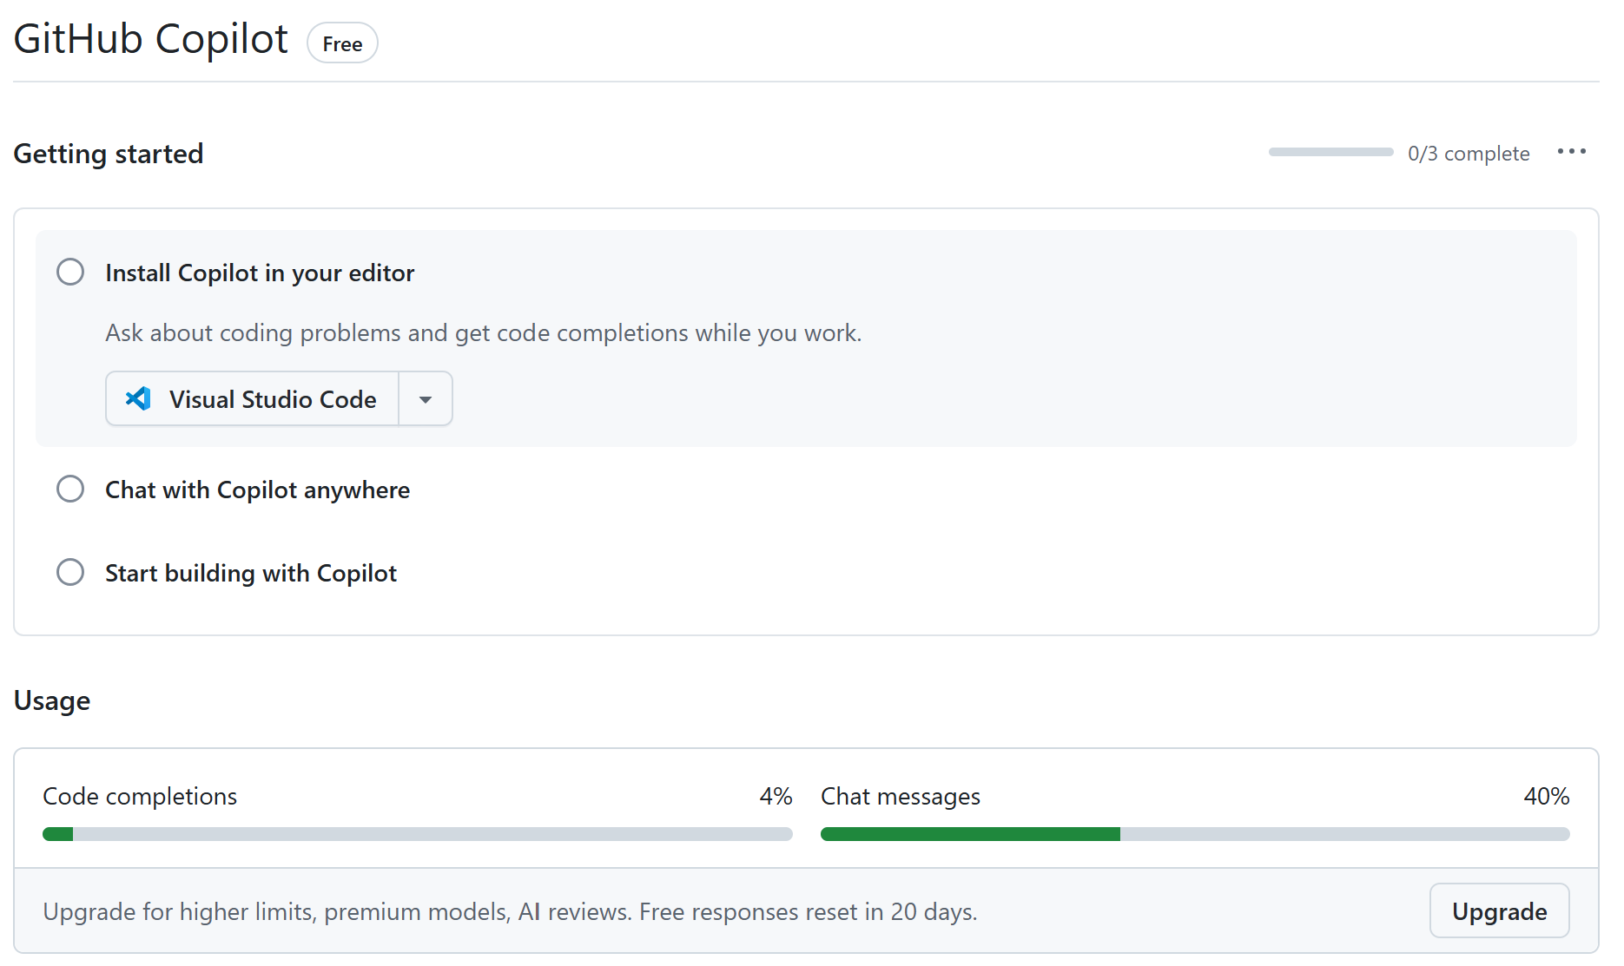Click the Getting started progress bar
The image size is (1624, 966).
coord(1330,153)
